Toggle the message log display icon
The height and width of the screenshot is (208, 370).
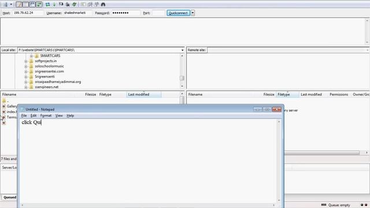pos(19,5)
